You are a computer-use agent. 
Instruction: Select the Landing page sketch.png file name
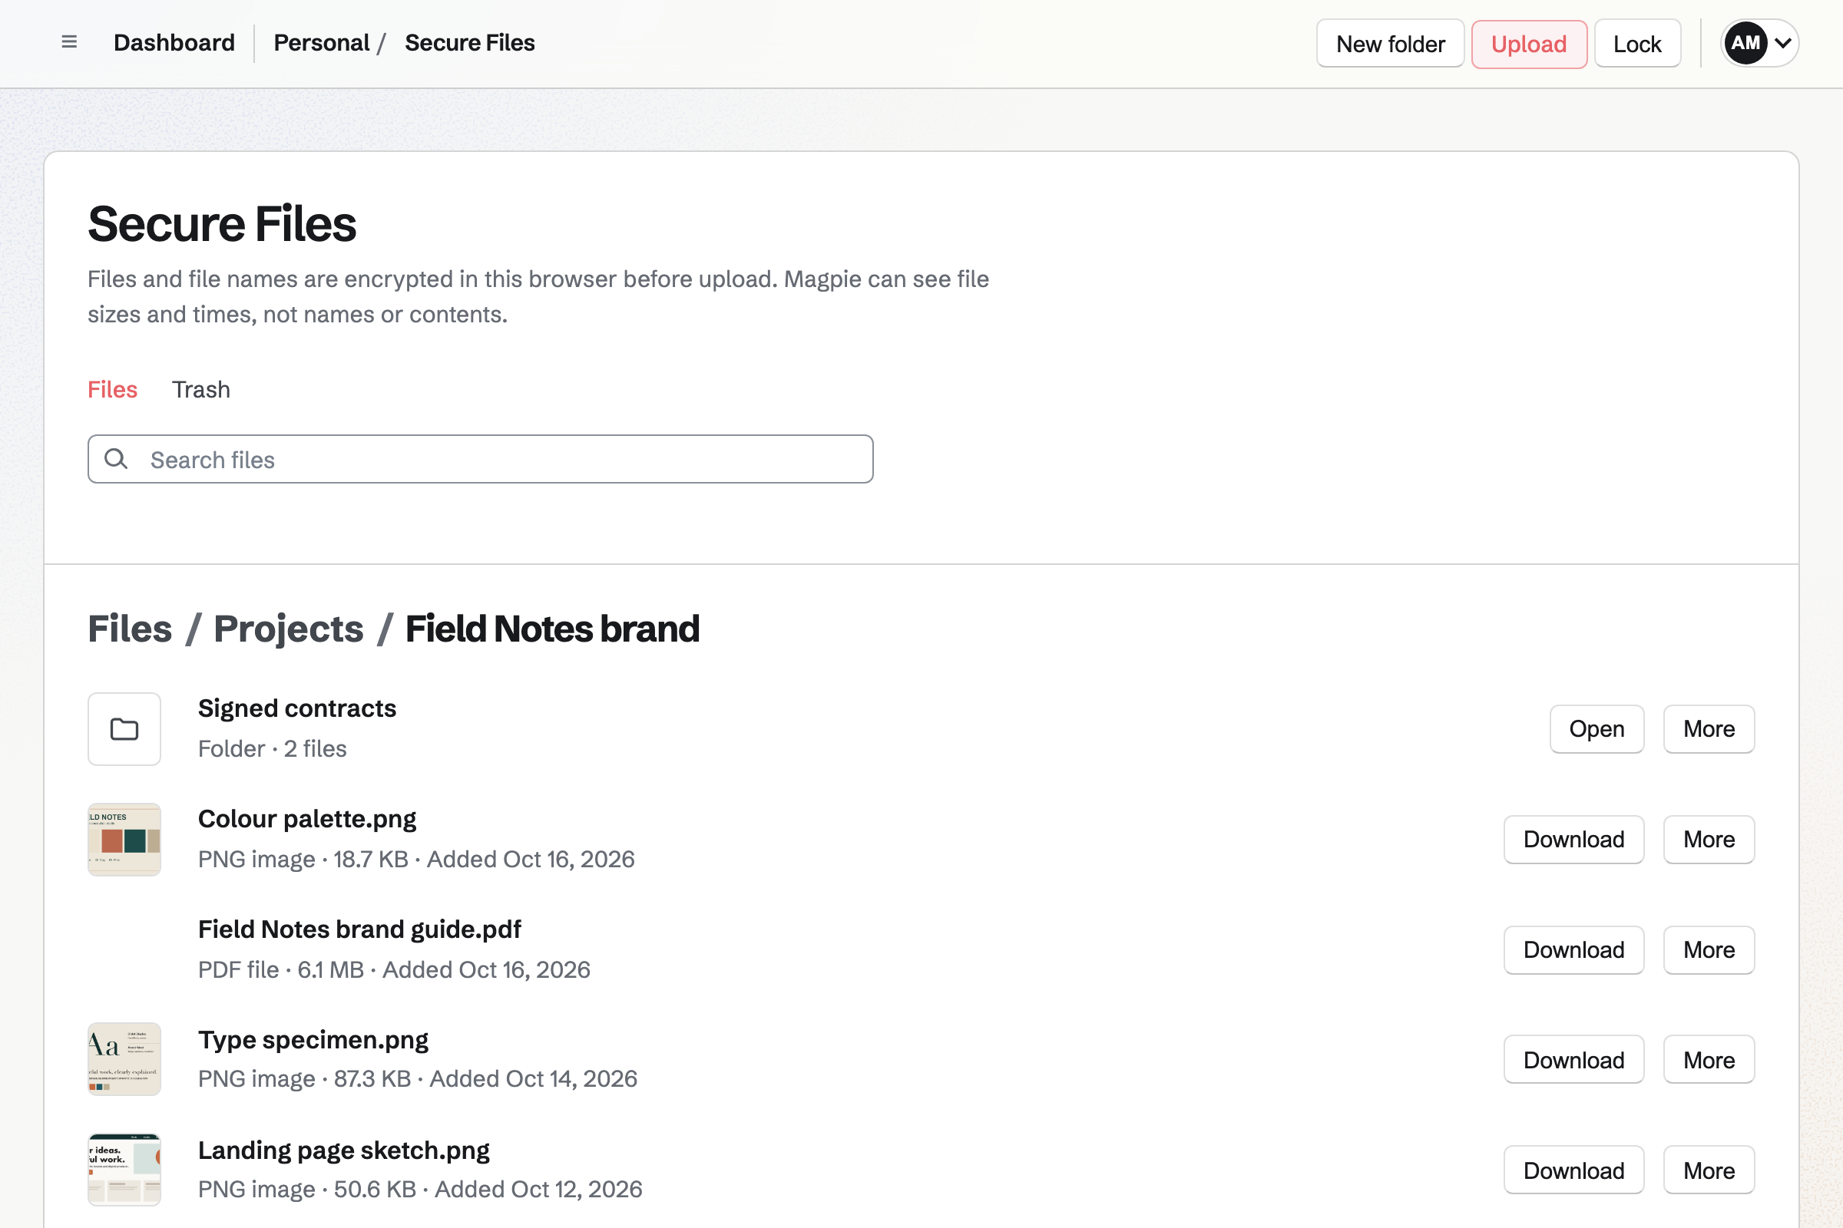coord(344,1150)
